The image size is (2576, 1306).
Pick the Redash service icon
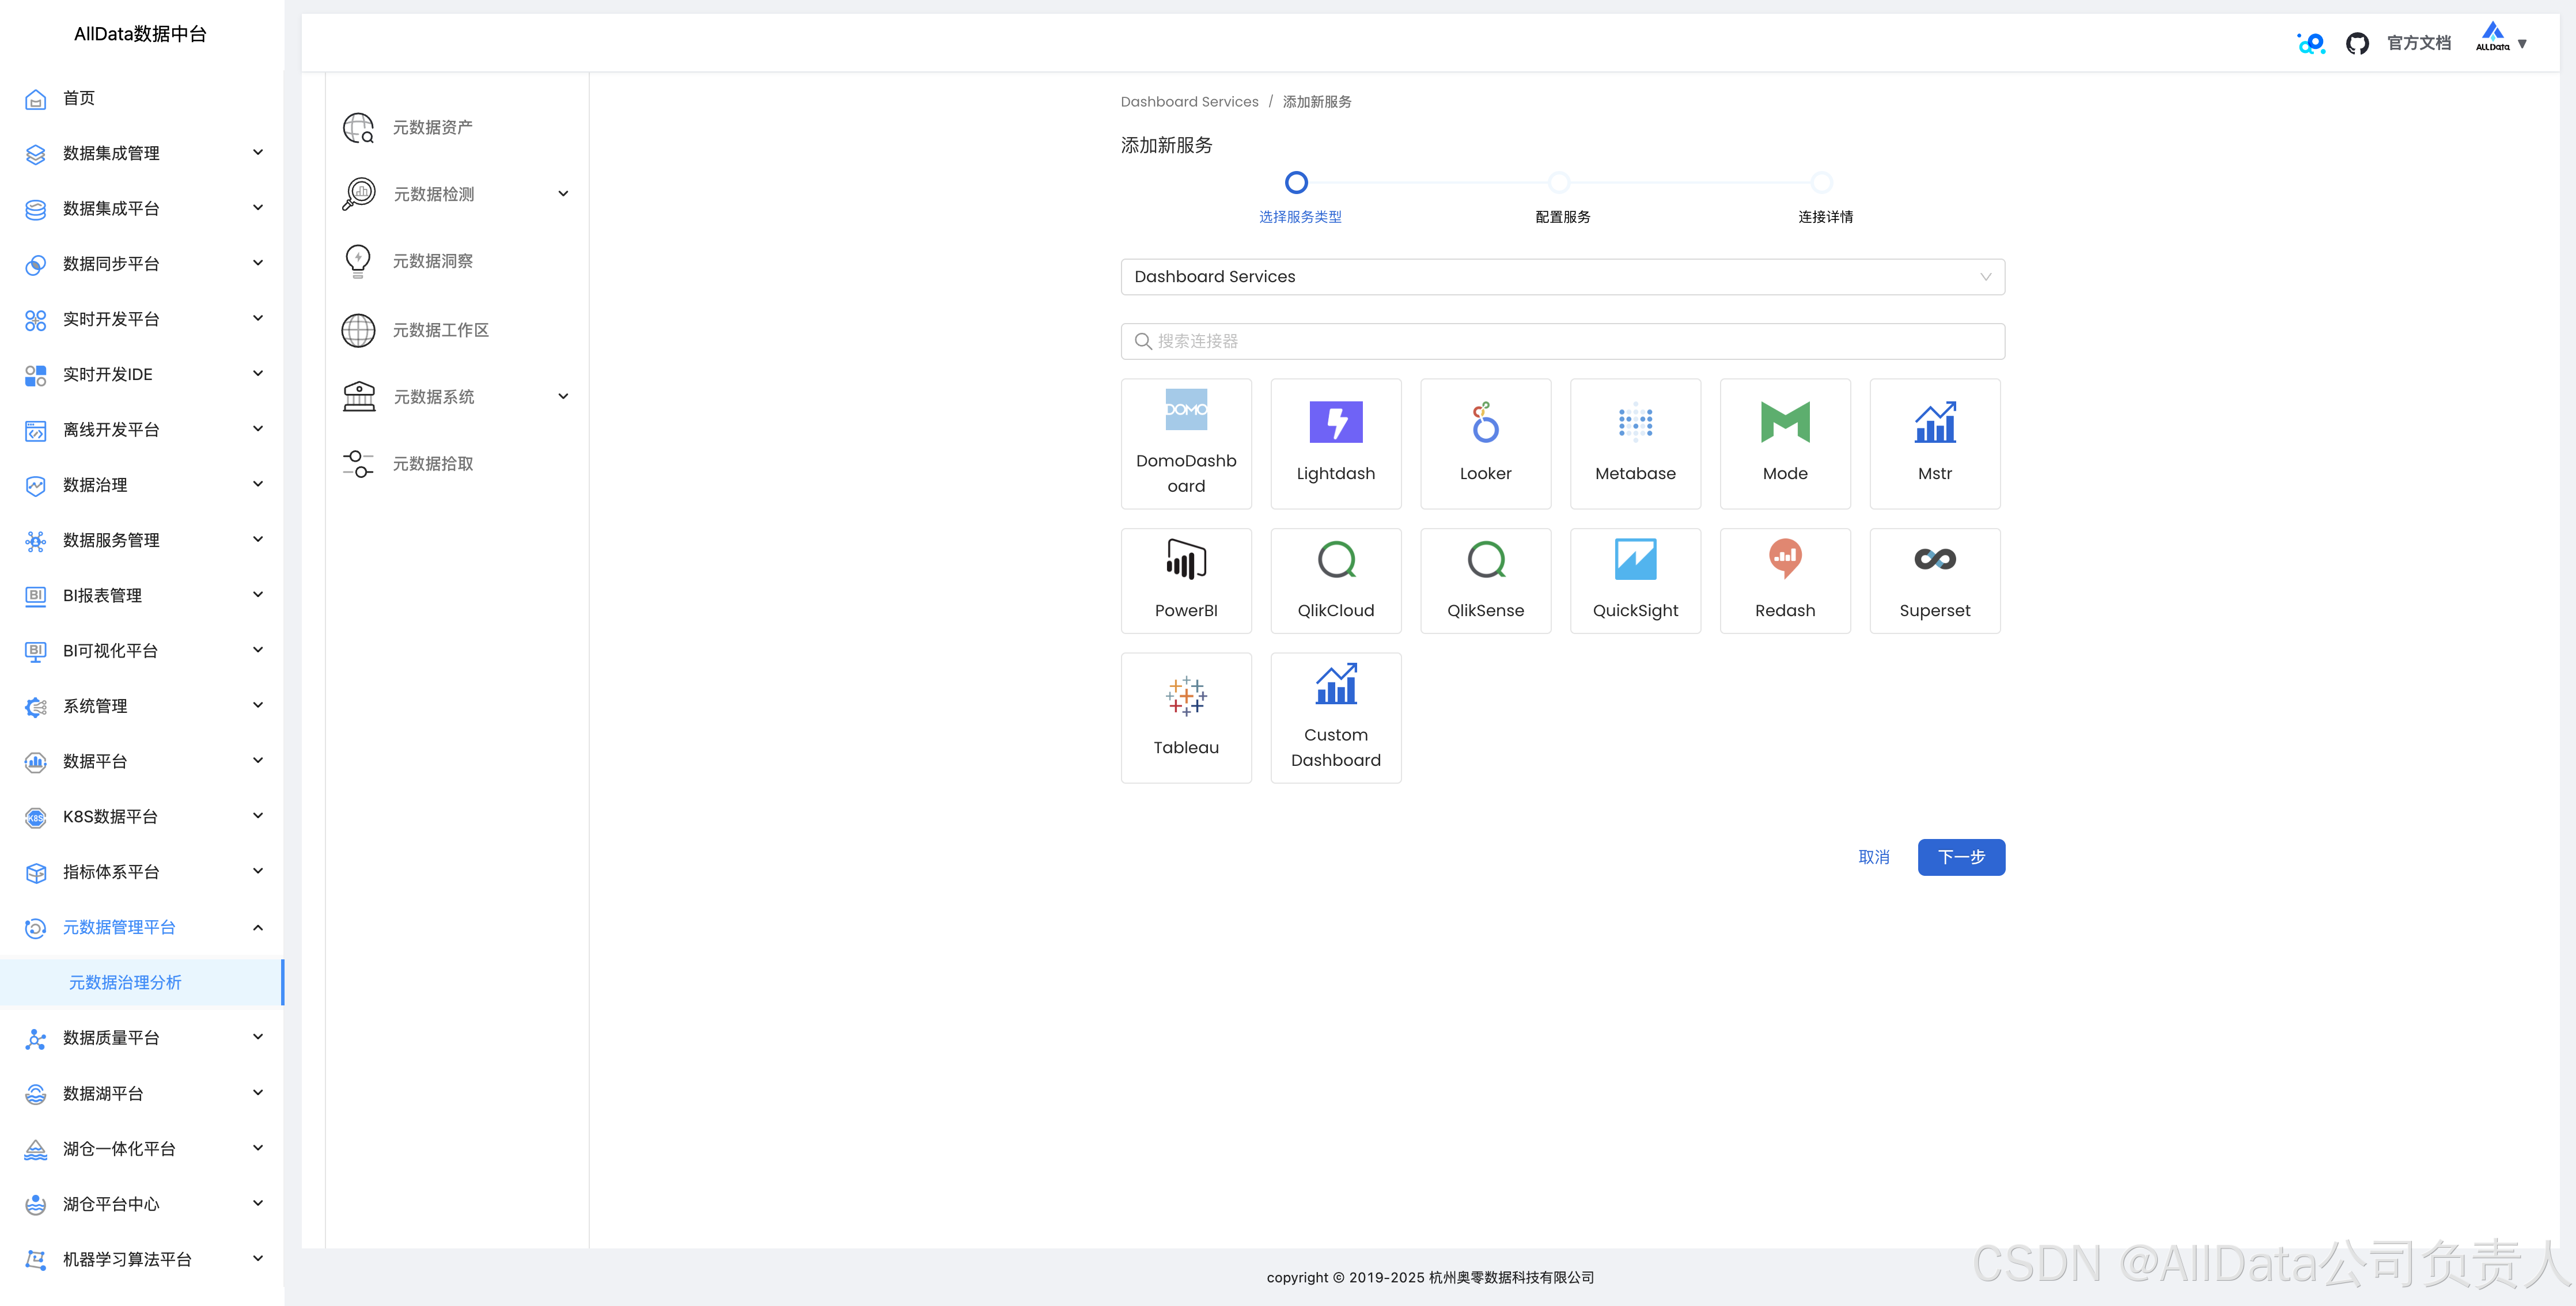[x=1785, y=559]
